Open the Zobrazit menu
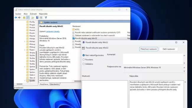 coord(33,14)
